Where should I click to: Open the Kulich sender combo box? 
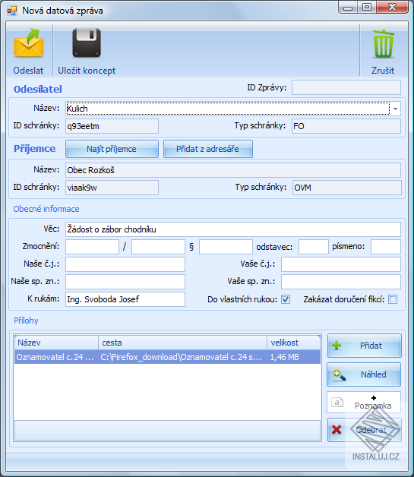233,109
